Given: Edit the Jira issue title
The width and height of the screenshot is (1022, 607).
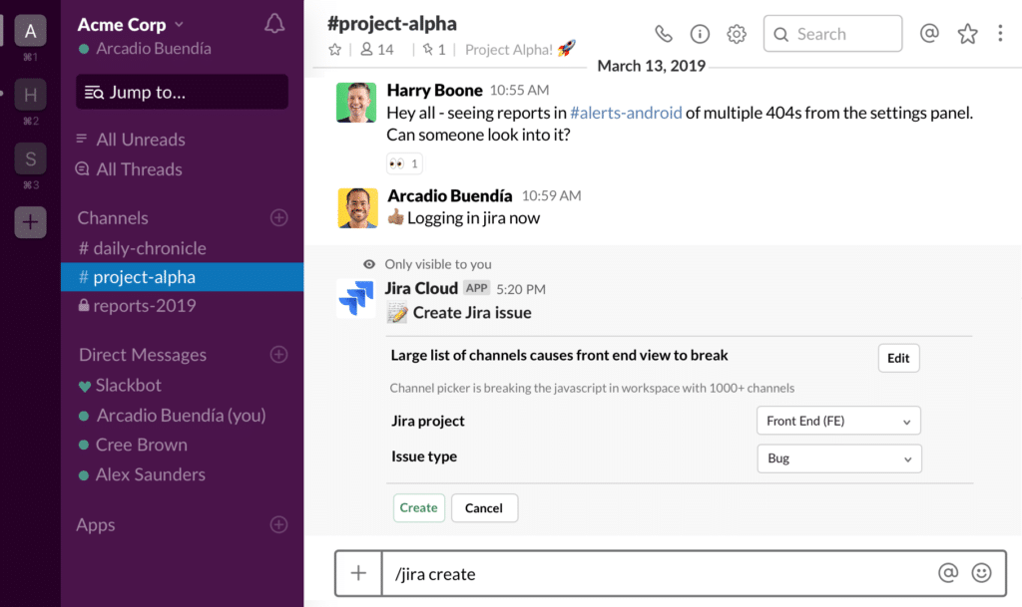Looking at the screenshot, I should pyautogui.click(x=897, y=358).
